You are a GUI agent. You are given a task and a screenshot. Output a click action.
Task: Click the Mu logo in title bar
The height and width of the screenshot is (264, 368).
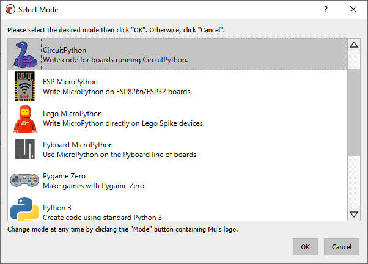pyautogui.click(x=9, y=9)
